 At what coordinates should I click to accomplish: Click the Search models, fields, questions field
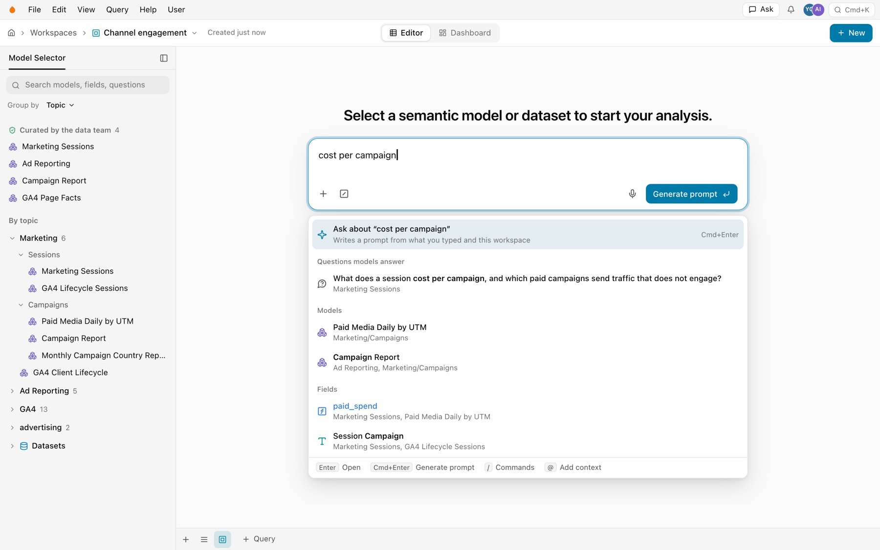(88, 85)
